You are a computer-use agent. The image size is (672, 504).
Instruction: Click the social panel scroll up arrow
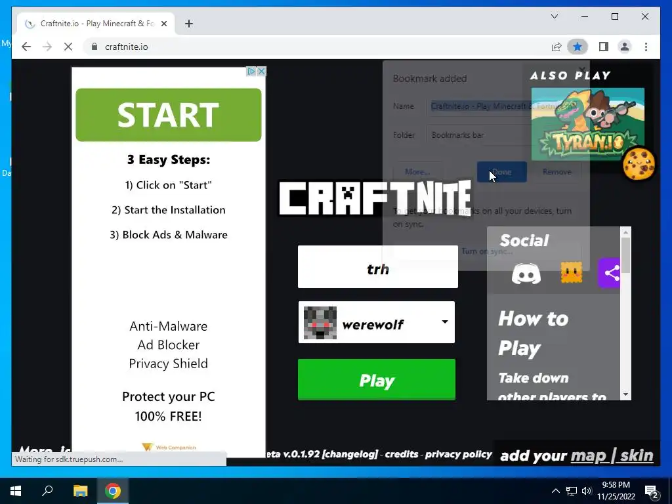tap(625, 232)
